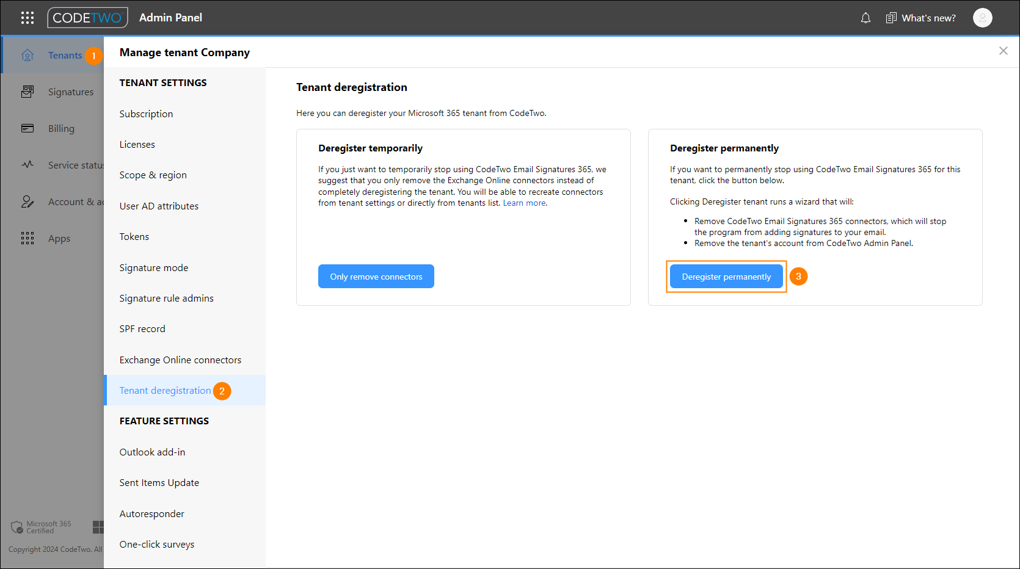Click the What's new news icon
This screenshot has height=569, width=1020.
click(891, 18)
